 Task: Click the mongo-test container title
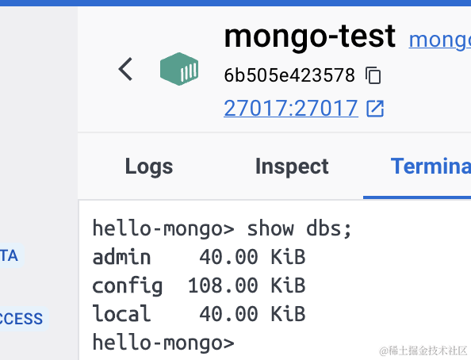(x=310, y=36)
